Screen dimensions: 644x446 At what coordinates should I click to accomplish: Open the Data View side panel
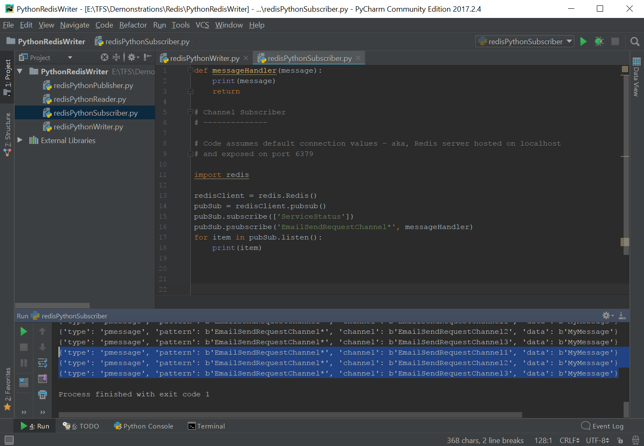point(636,77)
